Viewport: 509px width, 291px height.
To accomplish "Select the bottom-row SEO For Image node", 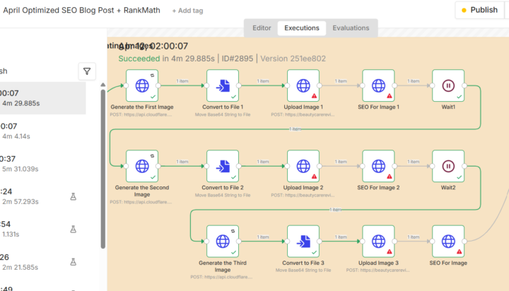I will point(448,242).
